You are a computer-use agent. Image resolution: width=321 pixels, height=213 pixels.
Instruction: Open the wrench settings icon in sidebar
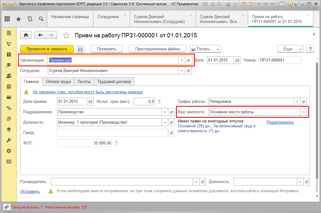click(9, 140)
